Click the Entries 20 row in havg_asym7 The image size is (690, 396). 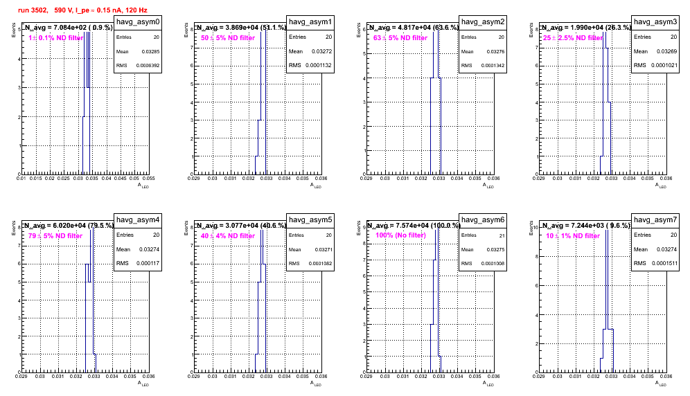point(655,235)
